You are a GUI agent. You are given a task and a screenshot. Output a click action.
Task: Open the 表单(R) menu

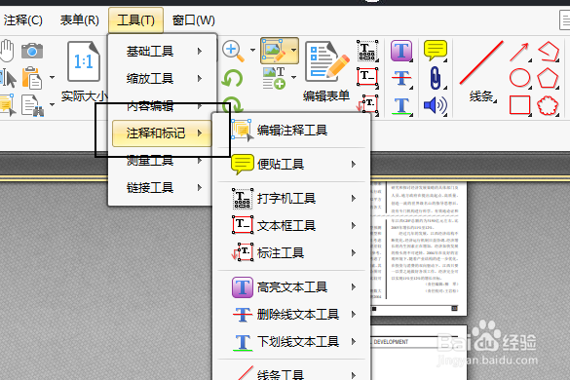[x=80, y=20]
